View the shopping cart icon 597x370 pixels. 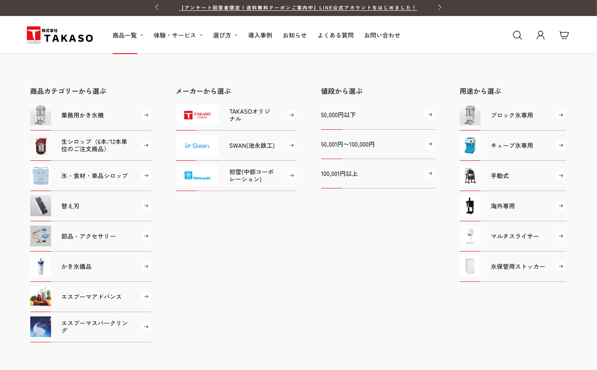point(564,35)
